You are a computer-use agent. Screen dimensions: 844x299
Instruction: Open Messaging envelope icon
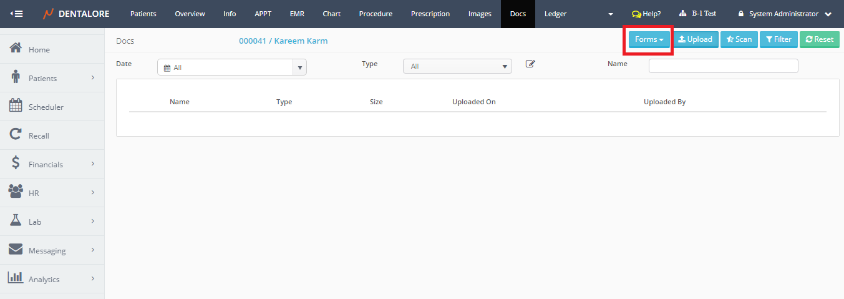[16, 250]
